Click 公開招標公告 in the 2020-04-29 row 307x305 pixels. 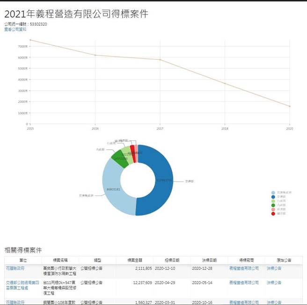91,283
